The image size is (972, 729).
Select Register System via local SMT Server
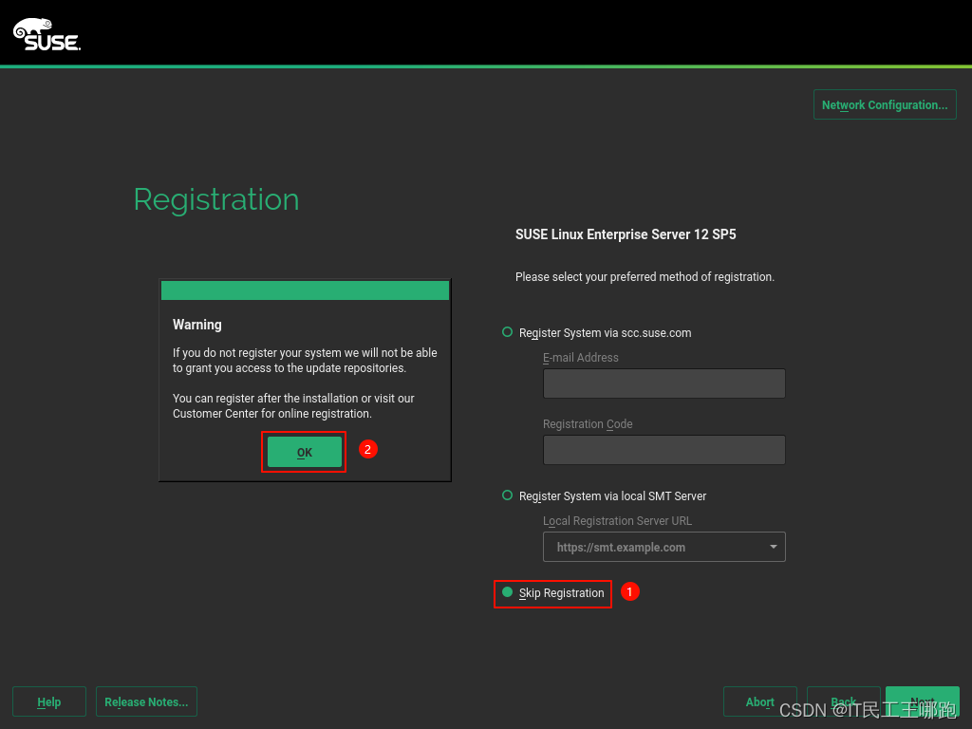[507, 495]
